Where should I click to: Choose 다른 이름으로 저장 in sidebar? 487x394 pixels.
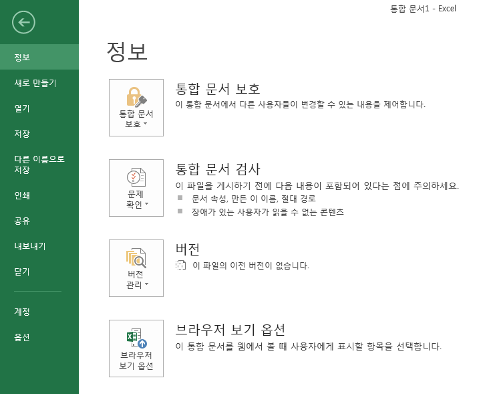point(39,165)
